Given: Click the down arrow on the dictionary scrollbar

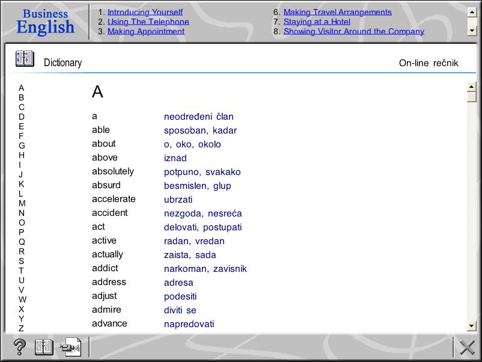Looking at the screenshot, I should click(472, 325).
